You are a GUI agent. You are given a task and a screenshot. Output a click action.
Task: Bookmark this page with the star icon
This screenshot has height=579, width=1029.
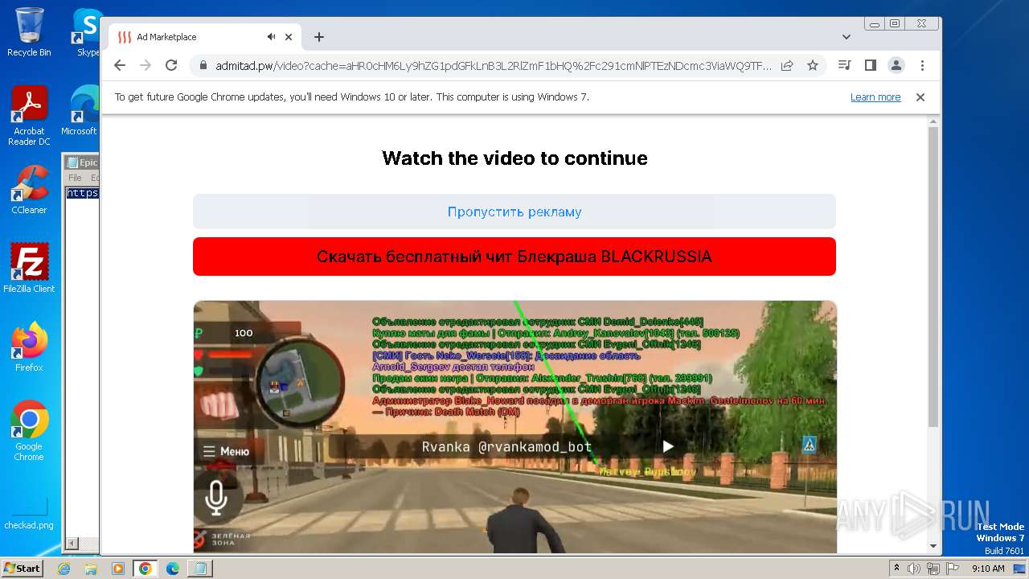pyautogui.click(x=813, y=65)
